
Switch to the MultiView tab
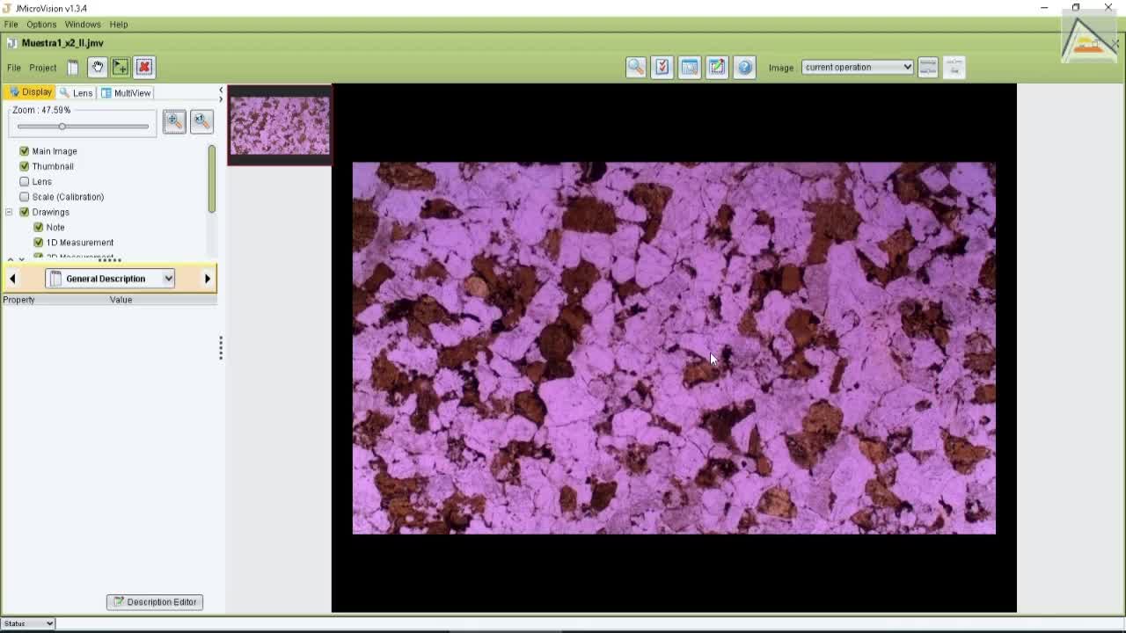pos(127,92)
